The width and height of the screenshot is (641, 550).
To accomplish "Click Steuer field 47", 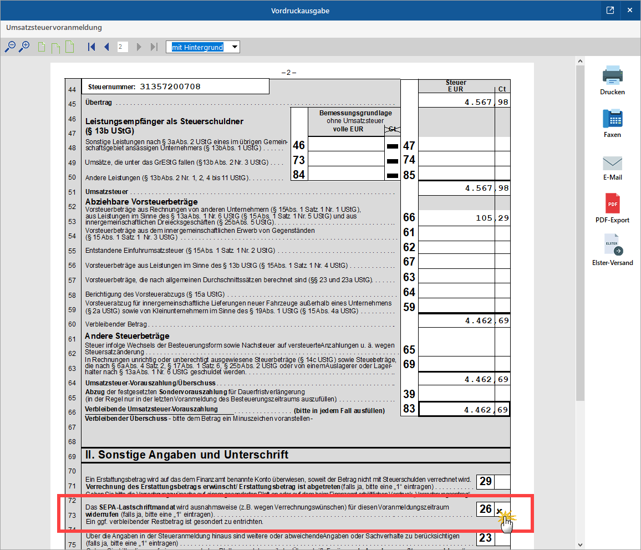I will 464,144.
